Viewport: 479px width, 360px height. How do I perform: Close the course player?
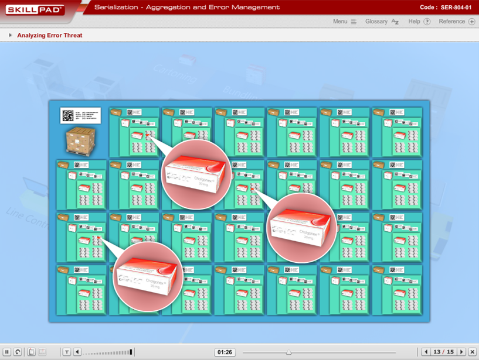(473, 352)
